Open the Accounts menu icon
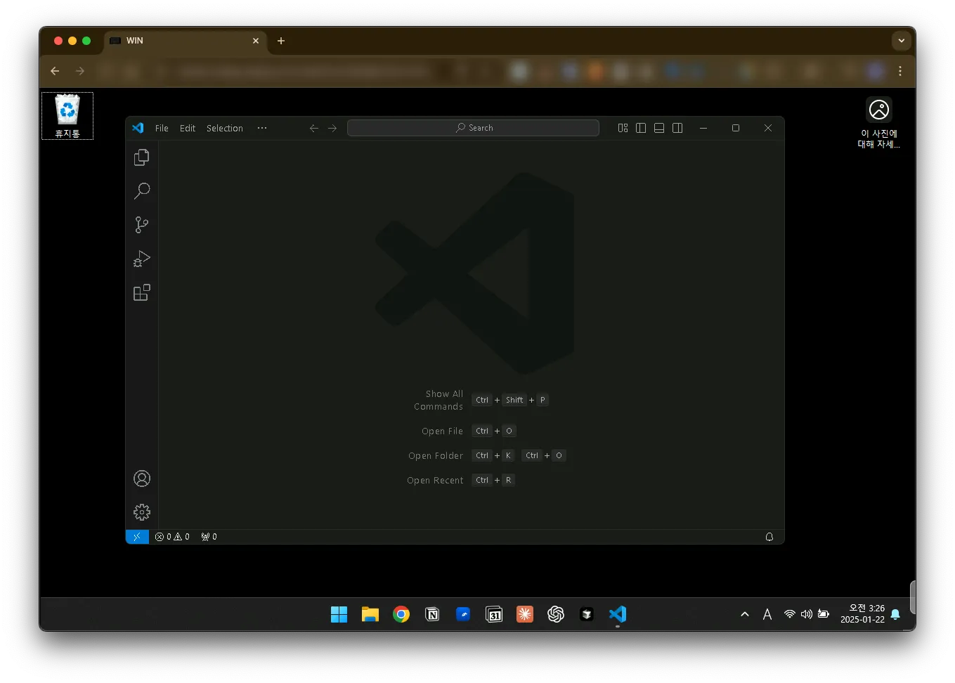The height and width of the screenshot is (683, 955). 141,479
